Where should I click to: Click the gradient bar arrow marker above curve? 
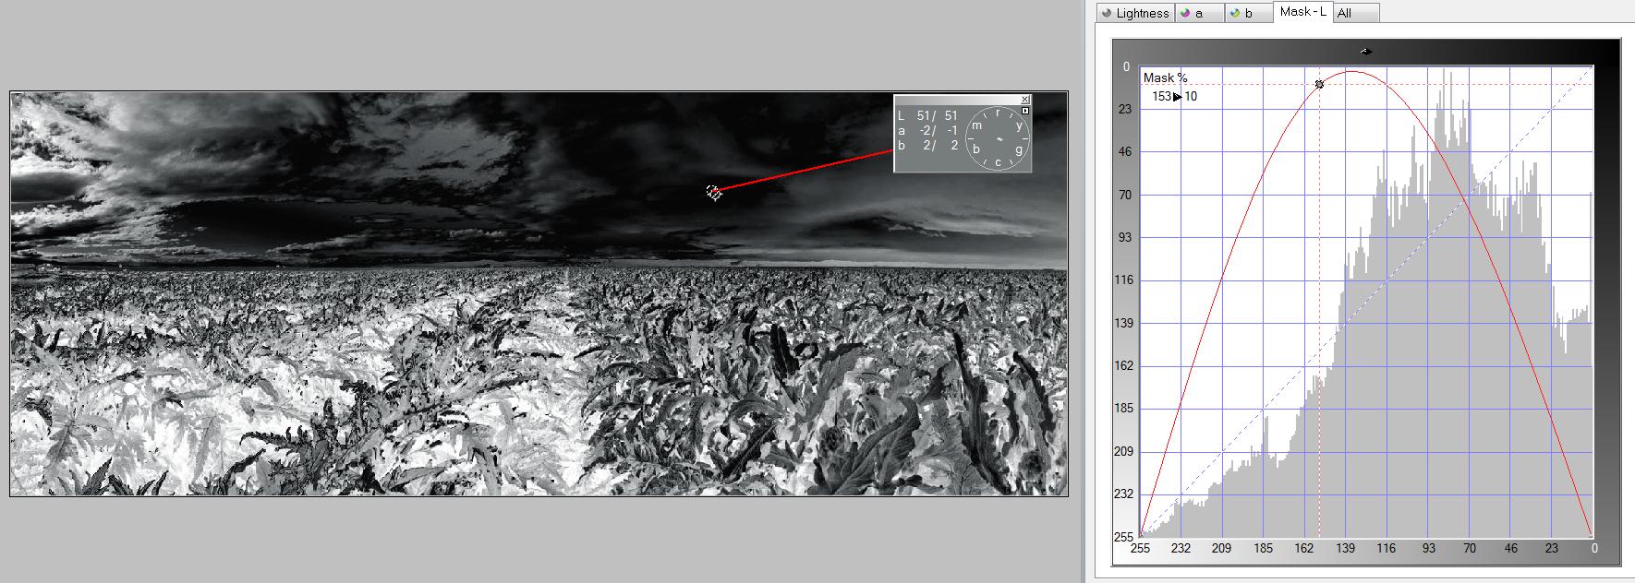(x=1365, y=52)
